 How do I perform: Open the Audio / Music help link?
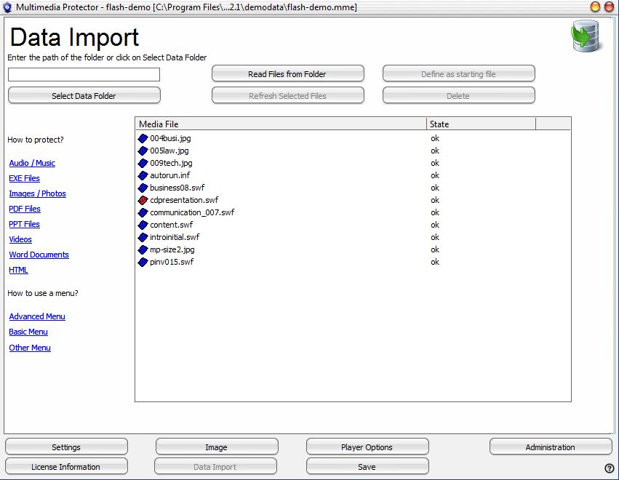(x=32, y=163)
